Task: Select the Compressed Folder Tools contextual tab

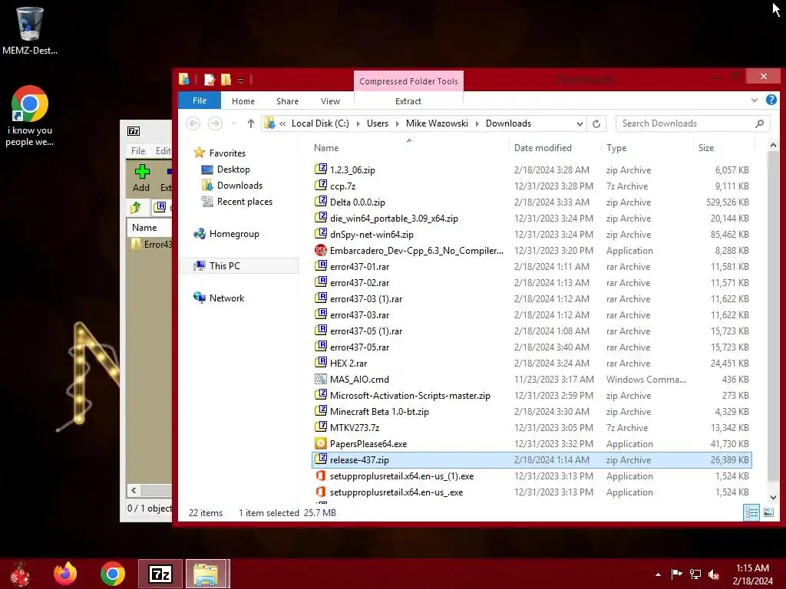Action: 408,81
